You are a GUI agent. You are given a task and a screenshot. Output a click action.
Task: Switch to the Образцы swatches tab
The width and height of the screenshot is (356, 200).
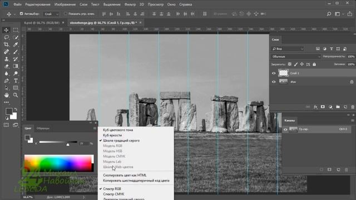click(43, 128)
